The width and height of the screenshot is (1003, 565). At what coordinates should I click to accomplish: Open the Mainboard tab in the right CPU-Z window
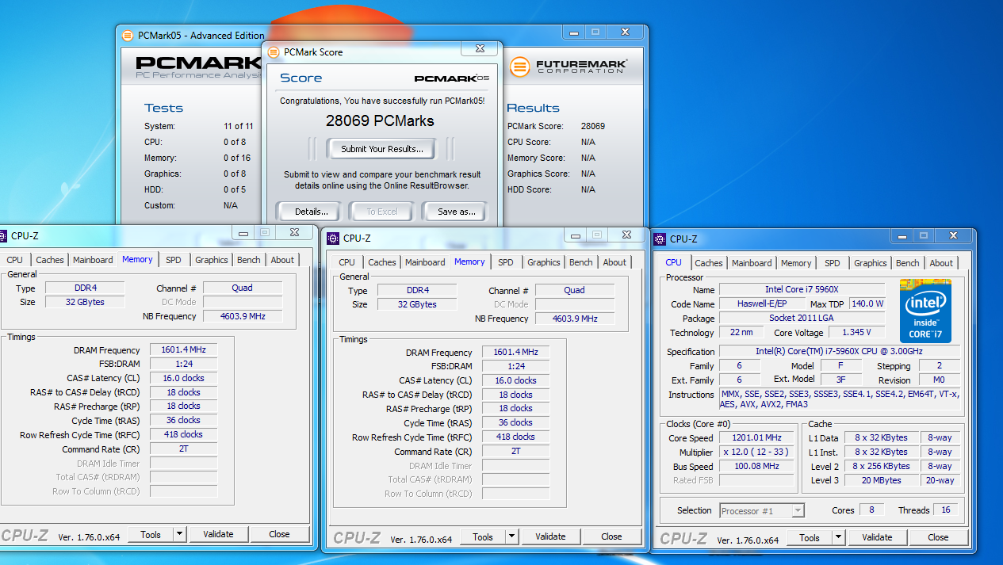pyautogui.click(x=752, y=263)
